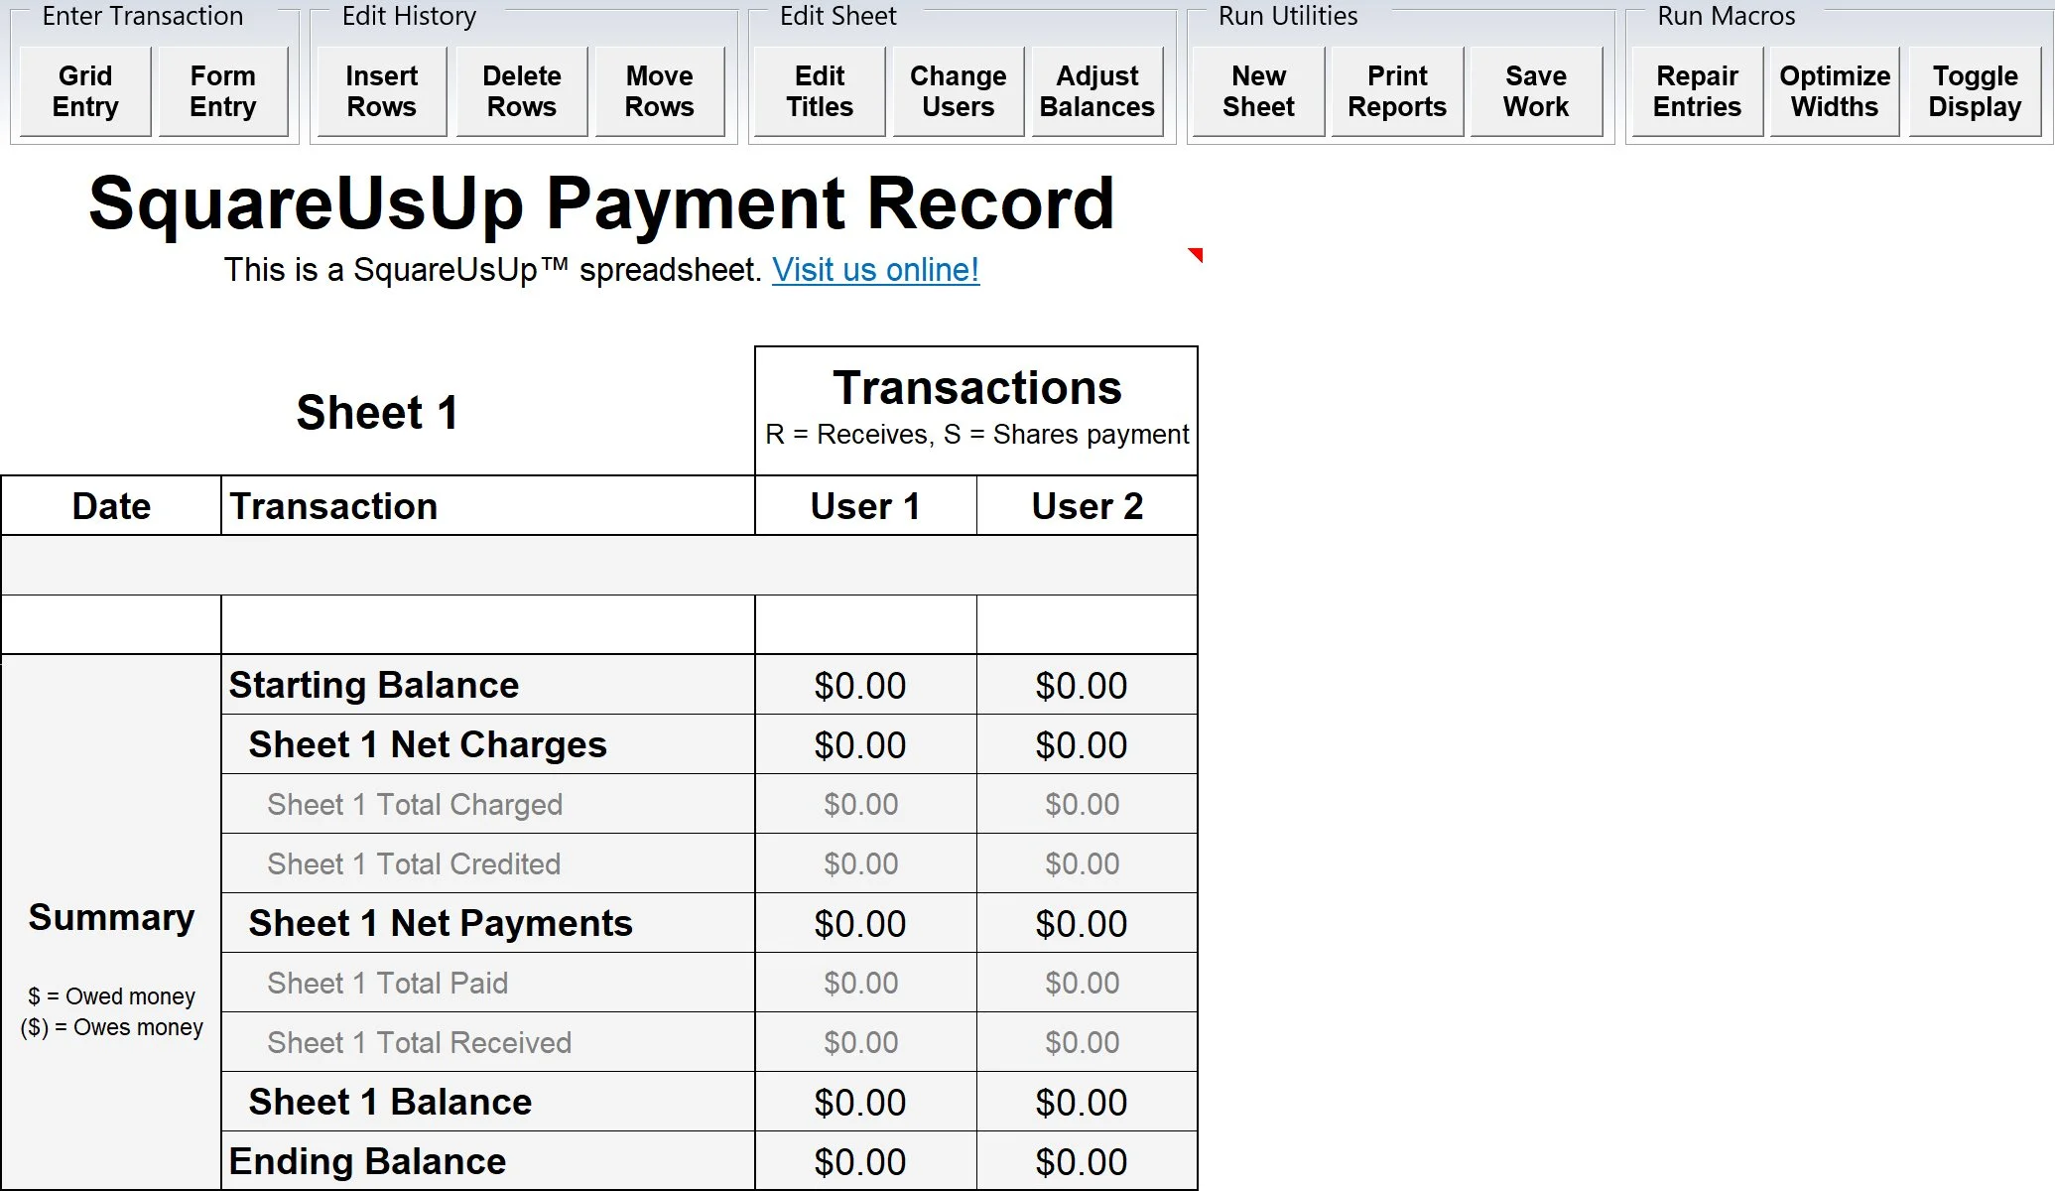Select the empty Date cell
2055x1191 pixels.
point(111,624)
